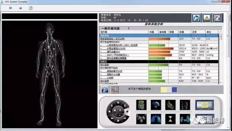Click the 3D lymphatic body model view
Screen dimensions: 232x131
click(50, 74)
